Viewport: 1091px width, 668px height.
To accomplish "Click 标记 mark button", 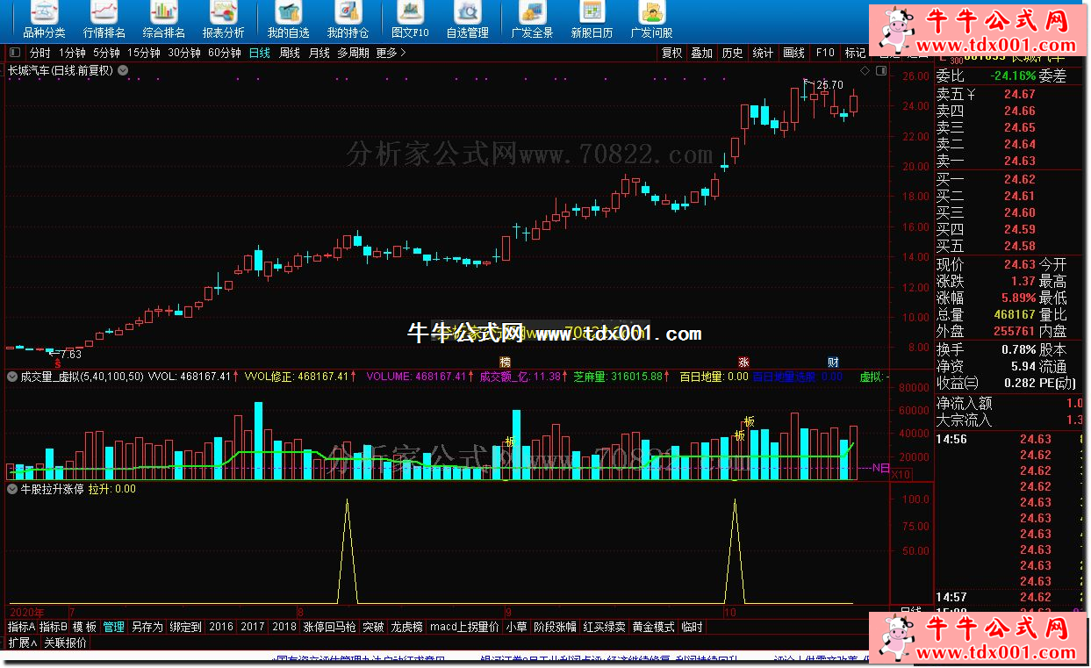I will point(855,53).
